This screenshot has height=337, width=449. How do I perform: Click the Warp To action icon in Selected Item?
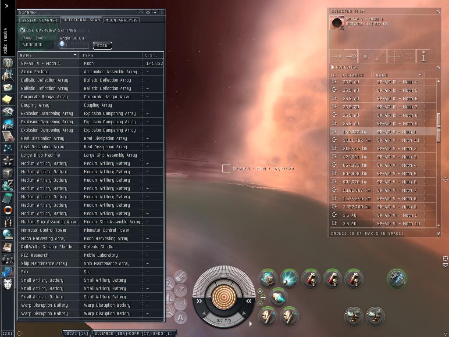(351, 56)
